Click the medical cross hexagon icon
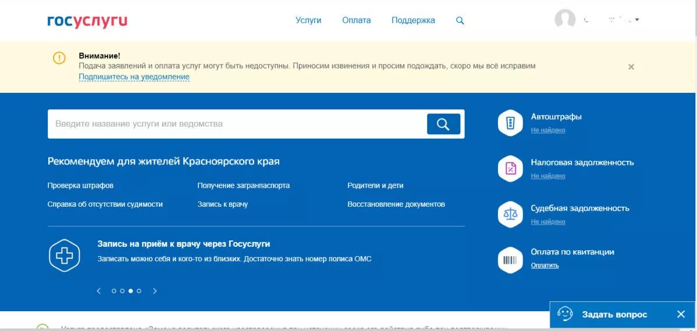The width and height of the screenshot is (697, 331). tap(64, 255)
